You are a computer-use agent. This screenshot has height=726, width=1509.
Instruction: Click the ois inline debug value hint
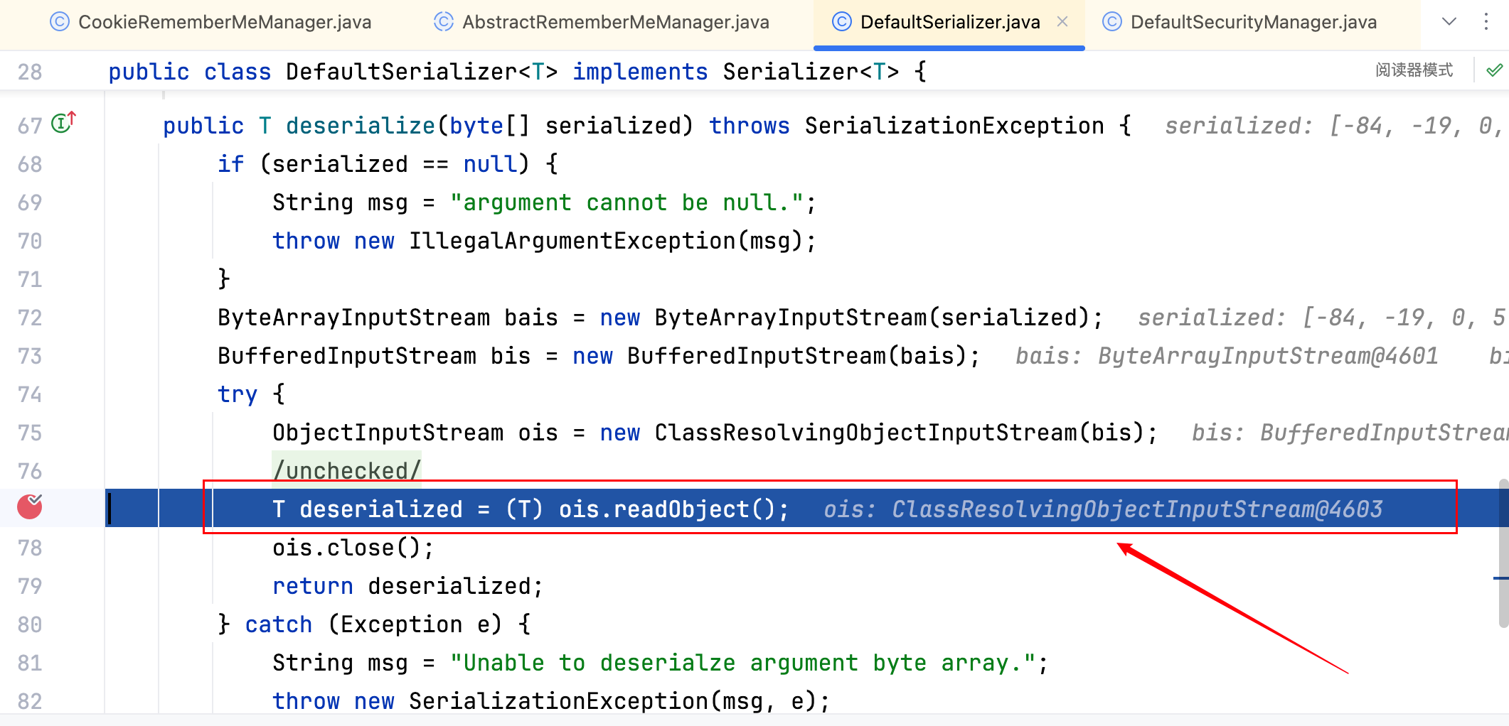(x=1102, y=509)
